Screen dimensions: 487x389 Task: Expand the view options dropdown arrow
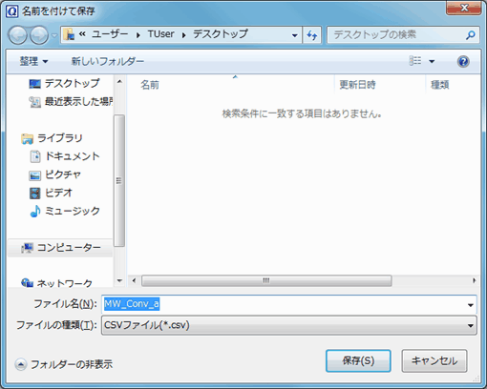pos(432,61)
